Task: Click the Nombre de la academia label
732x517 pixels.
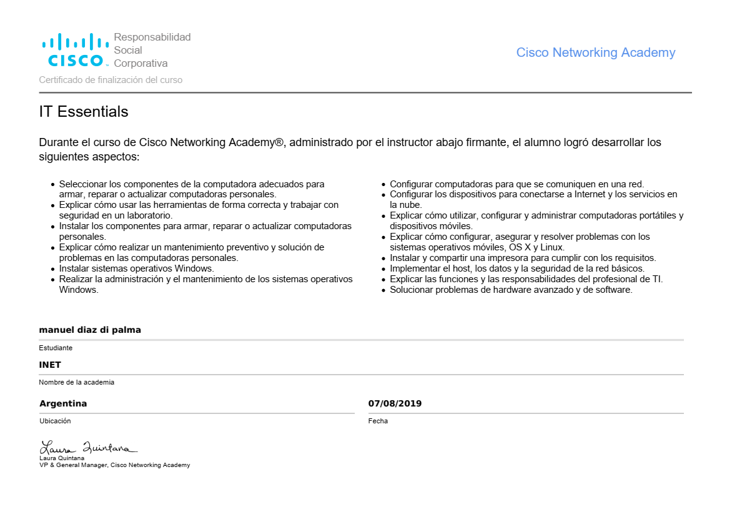Action: [76, 382]
